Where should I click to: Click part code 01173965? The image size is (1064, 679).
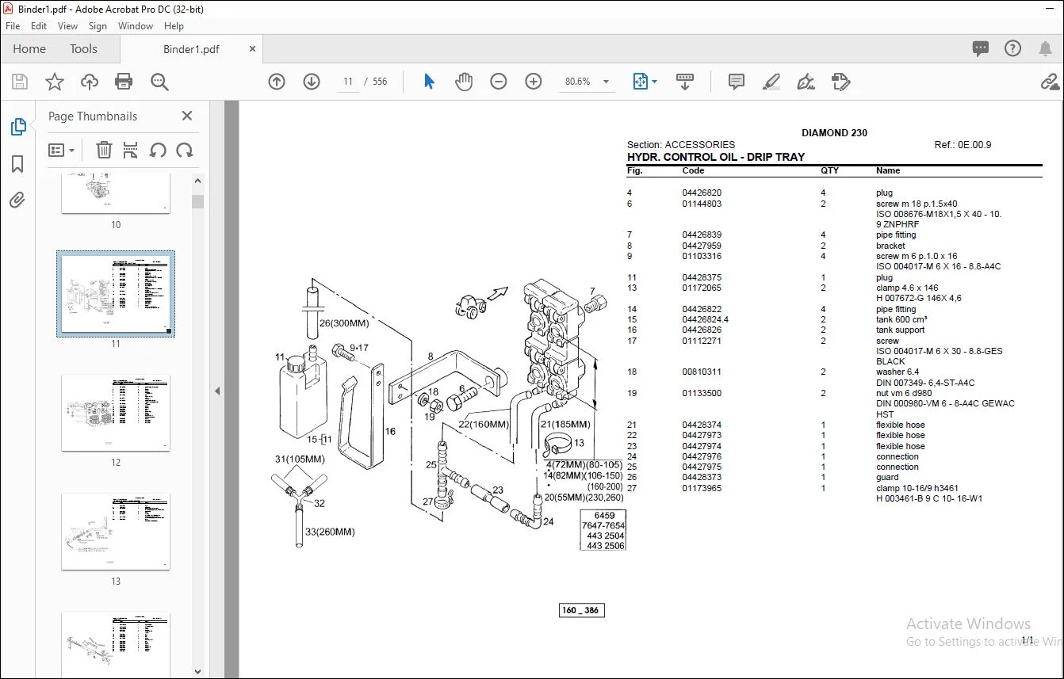coord(702,488)
